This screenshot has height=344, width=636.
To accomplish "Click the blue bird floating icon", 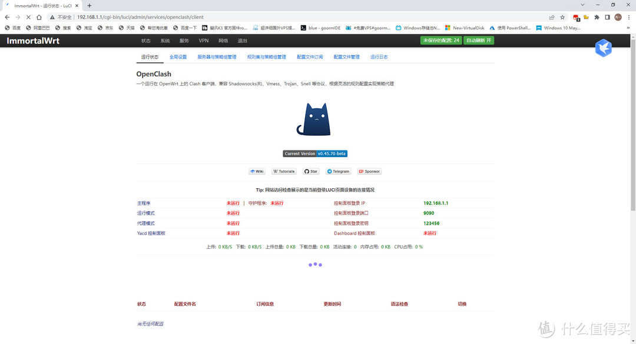I will 603,48.
